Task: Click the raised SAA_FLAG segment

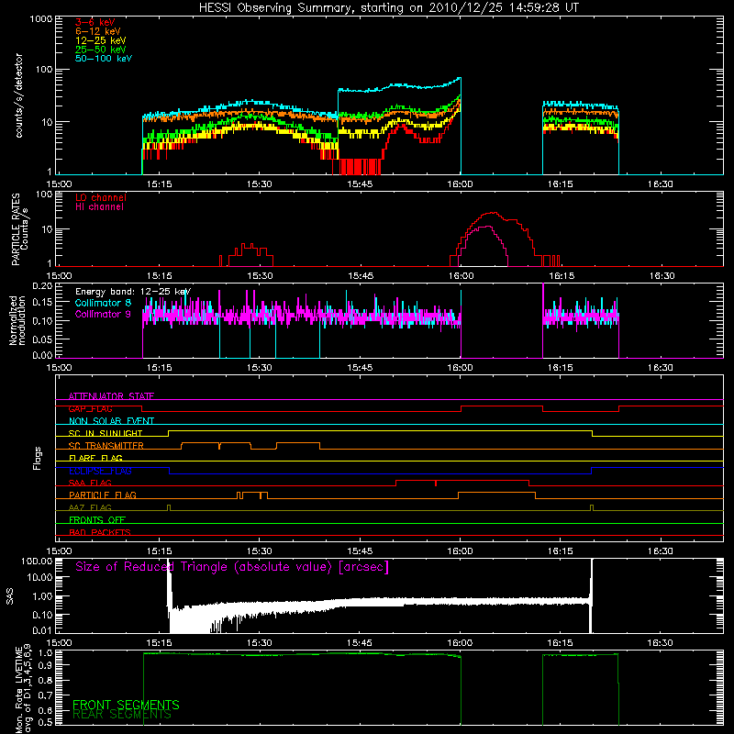Action: coord(462,483)
